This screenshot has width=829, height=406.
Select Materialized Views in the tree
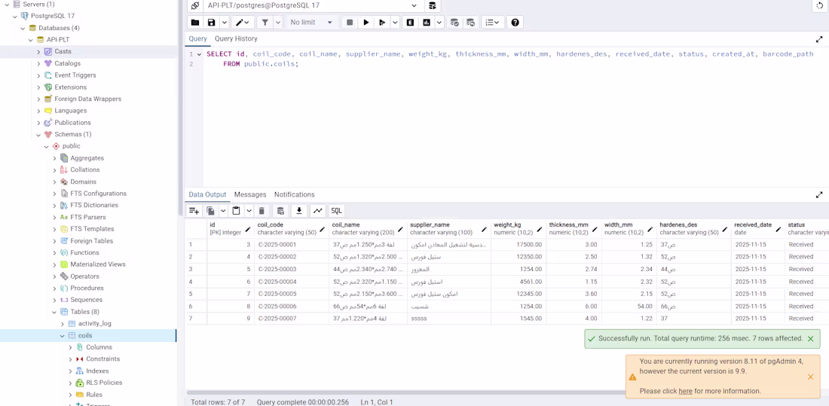98,264
